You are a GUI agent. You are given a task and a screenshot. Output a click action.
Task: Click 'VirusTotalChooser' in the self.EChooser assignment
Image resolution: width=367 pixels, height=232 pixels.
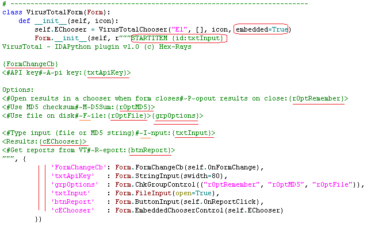click(133, 29)
